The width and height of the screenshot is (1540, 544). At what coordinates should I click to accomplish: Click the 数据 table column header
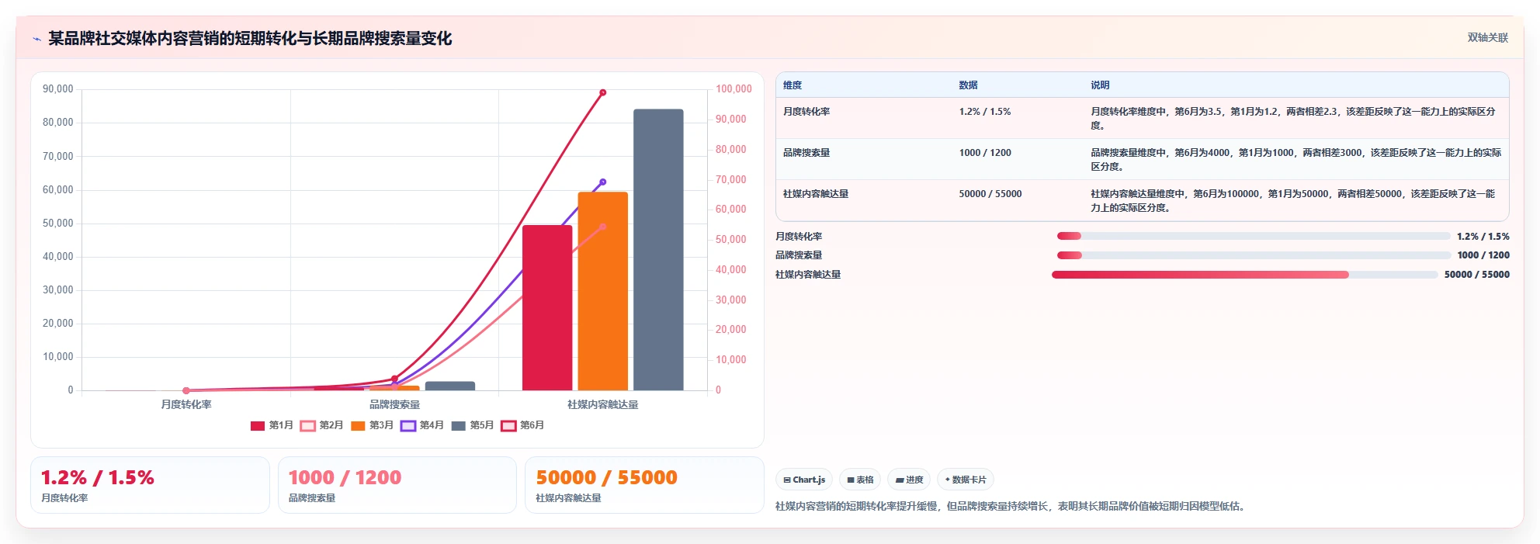tap(968, 85)
